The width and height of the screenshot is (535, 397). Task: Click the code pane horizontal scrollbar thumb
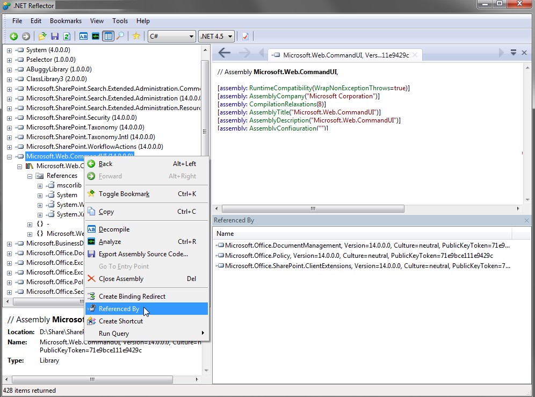click(313, 208)
